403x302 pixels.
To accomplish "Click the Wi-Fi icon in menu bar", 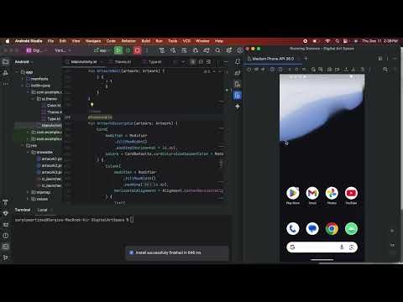I will coord(327,41).
